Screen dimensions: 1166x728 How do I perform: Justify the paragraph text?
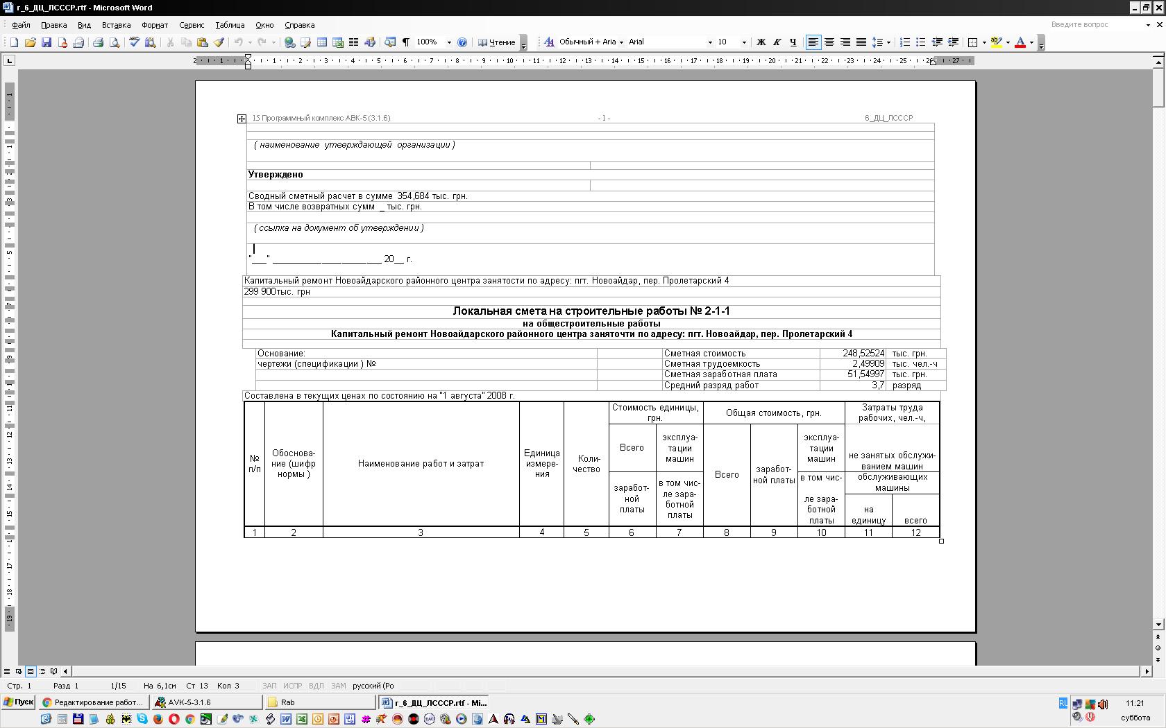coord(861,42)
